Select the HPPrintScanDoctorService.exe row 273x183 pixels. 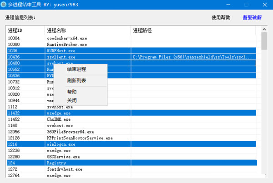[x=76, y=138]
